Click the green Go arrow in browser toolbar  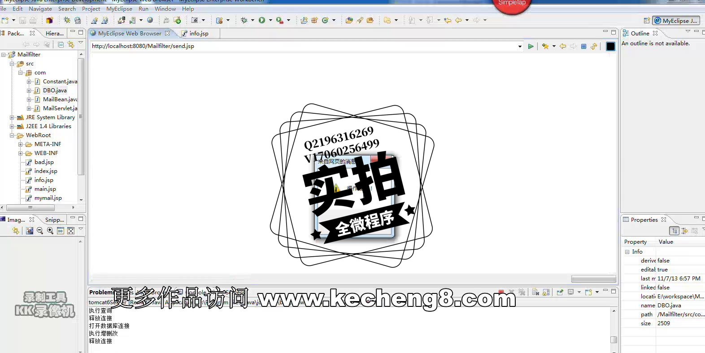pyautogui.click(x=531, y=46)
